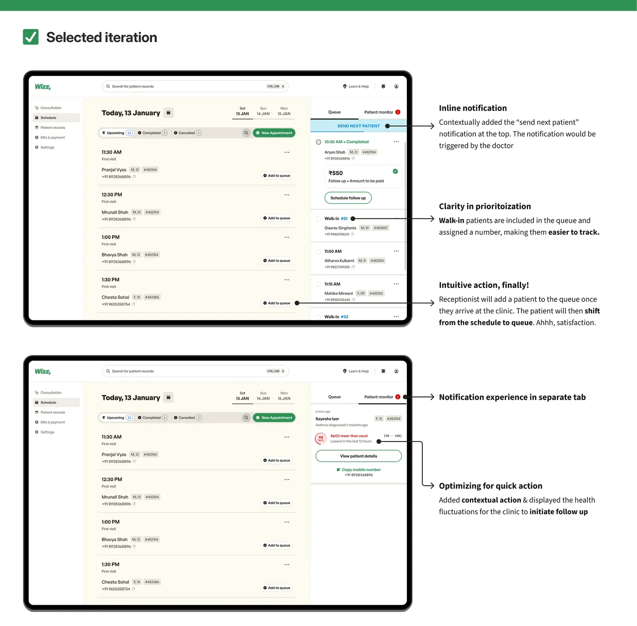The image size is (637, 626).
Task: Click the Copy mobile number link
Action: [x=359, y=470]
